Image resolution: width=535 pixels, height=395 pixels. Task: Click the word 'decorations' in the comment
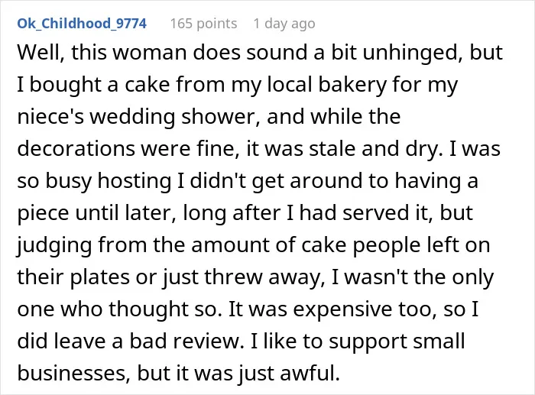(76, 149)
